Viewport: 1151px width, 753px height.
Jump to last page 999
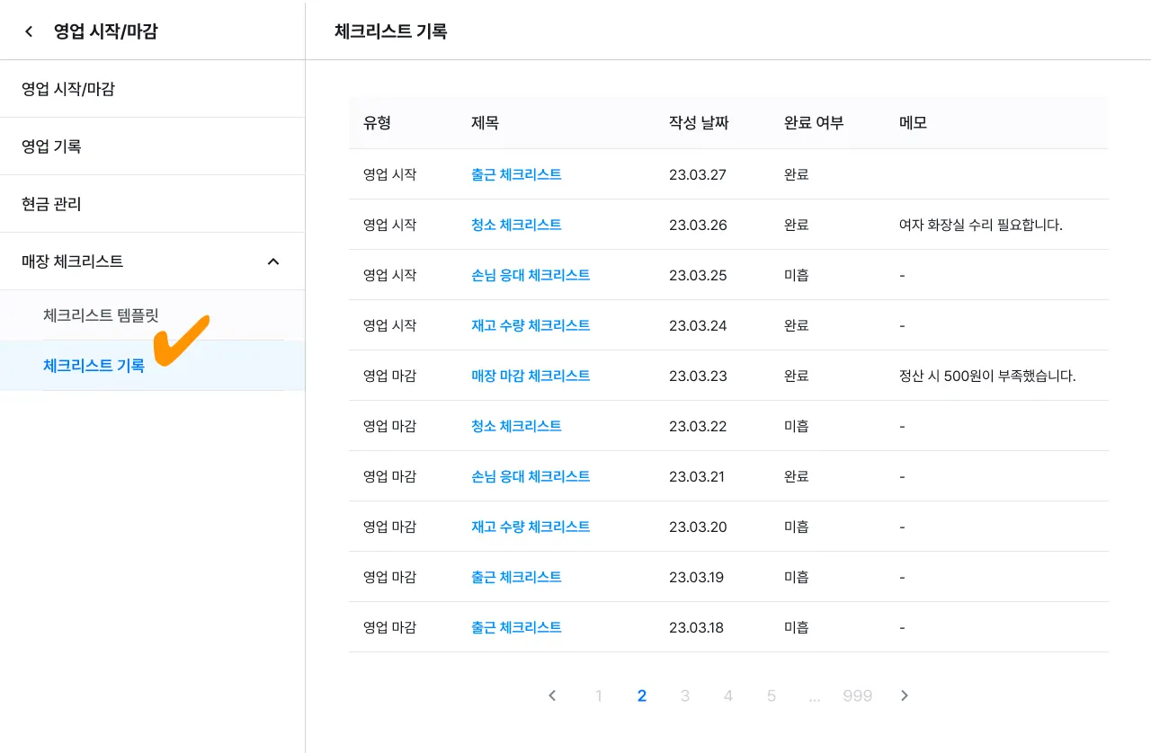(x=858, y=695)
